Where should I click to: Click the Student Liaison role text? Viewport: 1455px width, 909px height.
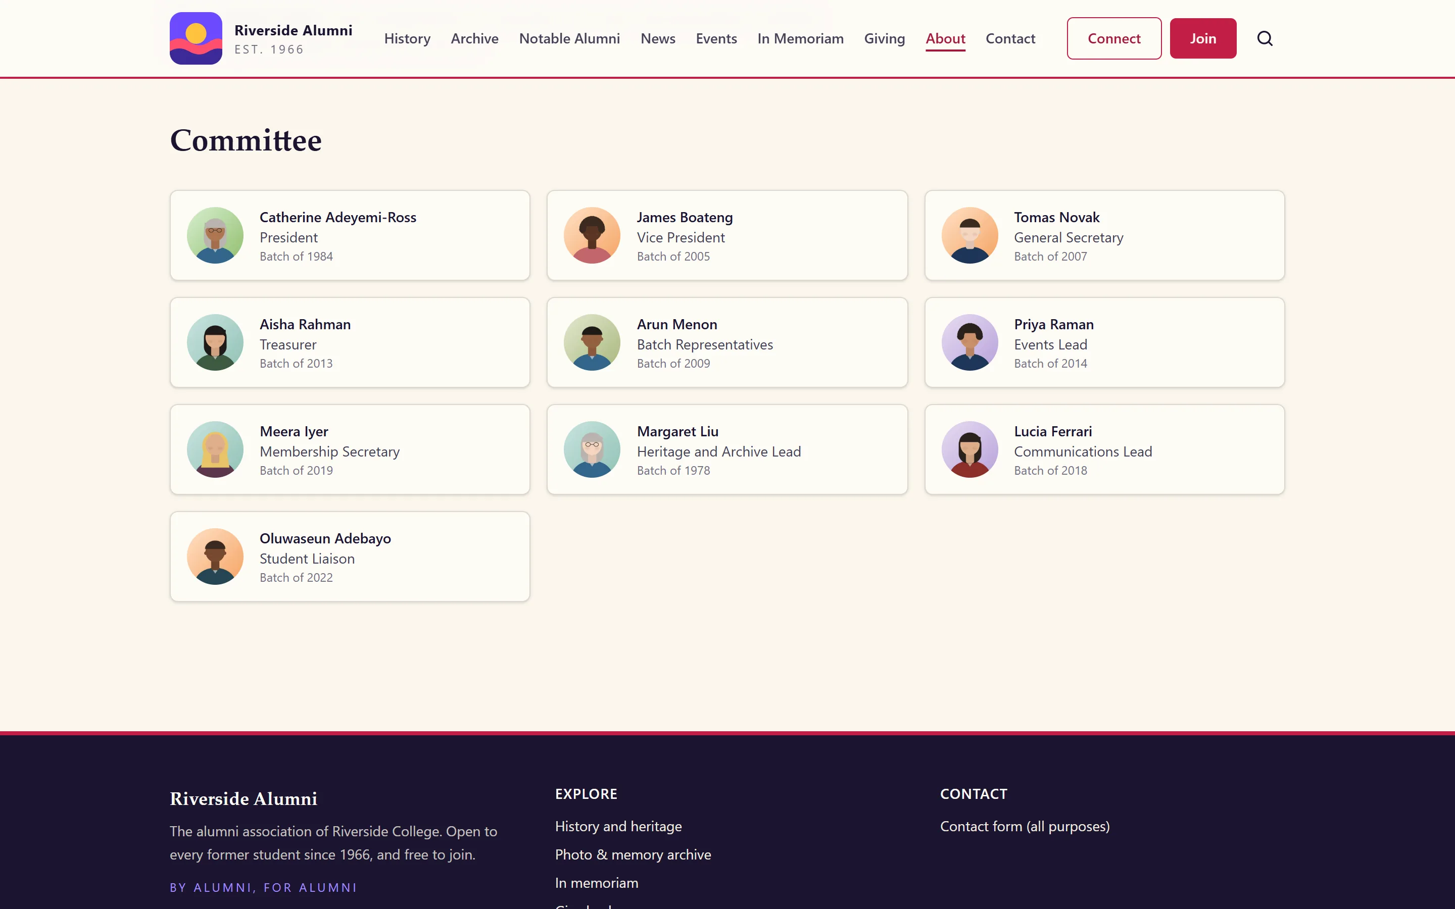[x=307, y=559]
